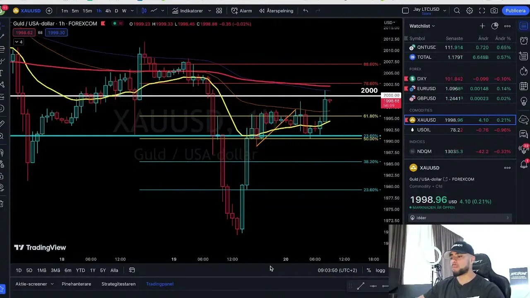The width and height of the screenshot is (530, 298).
Task: Open the indicator templates grid icon
Action: pos(219,11)
